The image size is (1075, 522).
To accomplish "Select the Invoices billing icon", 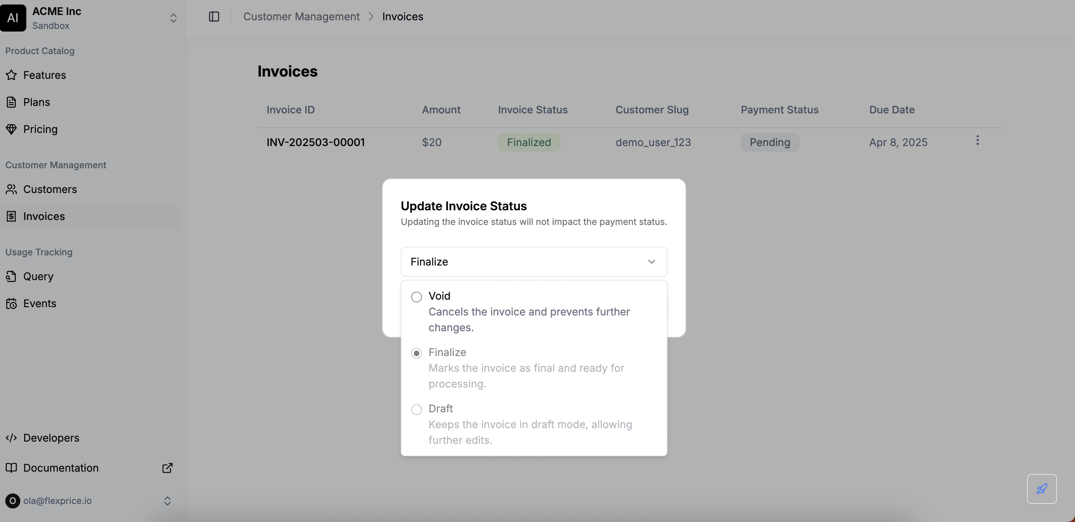I will click(x=11, y=216).
